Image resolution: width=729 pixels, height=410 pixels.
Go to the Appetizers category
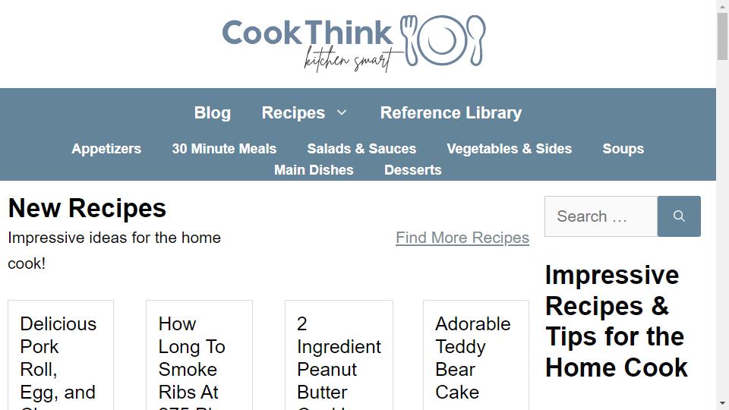(106, 149)
